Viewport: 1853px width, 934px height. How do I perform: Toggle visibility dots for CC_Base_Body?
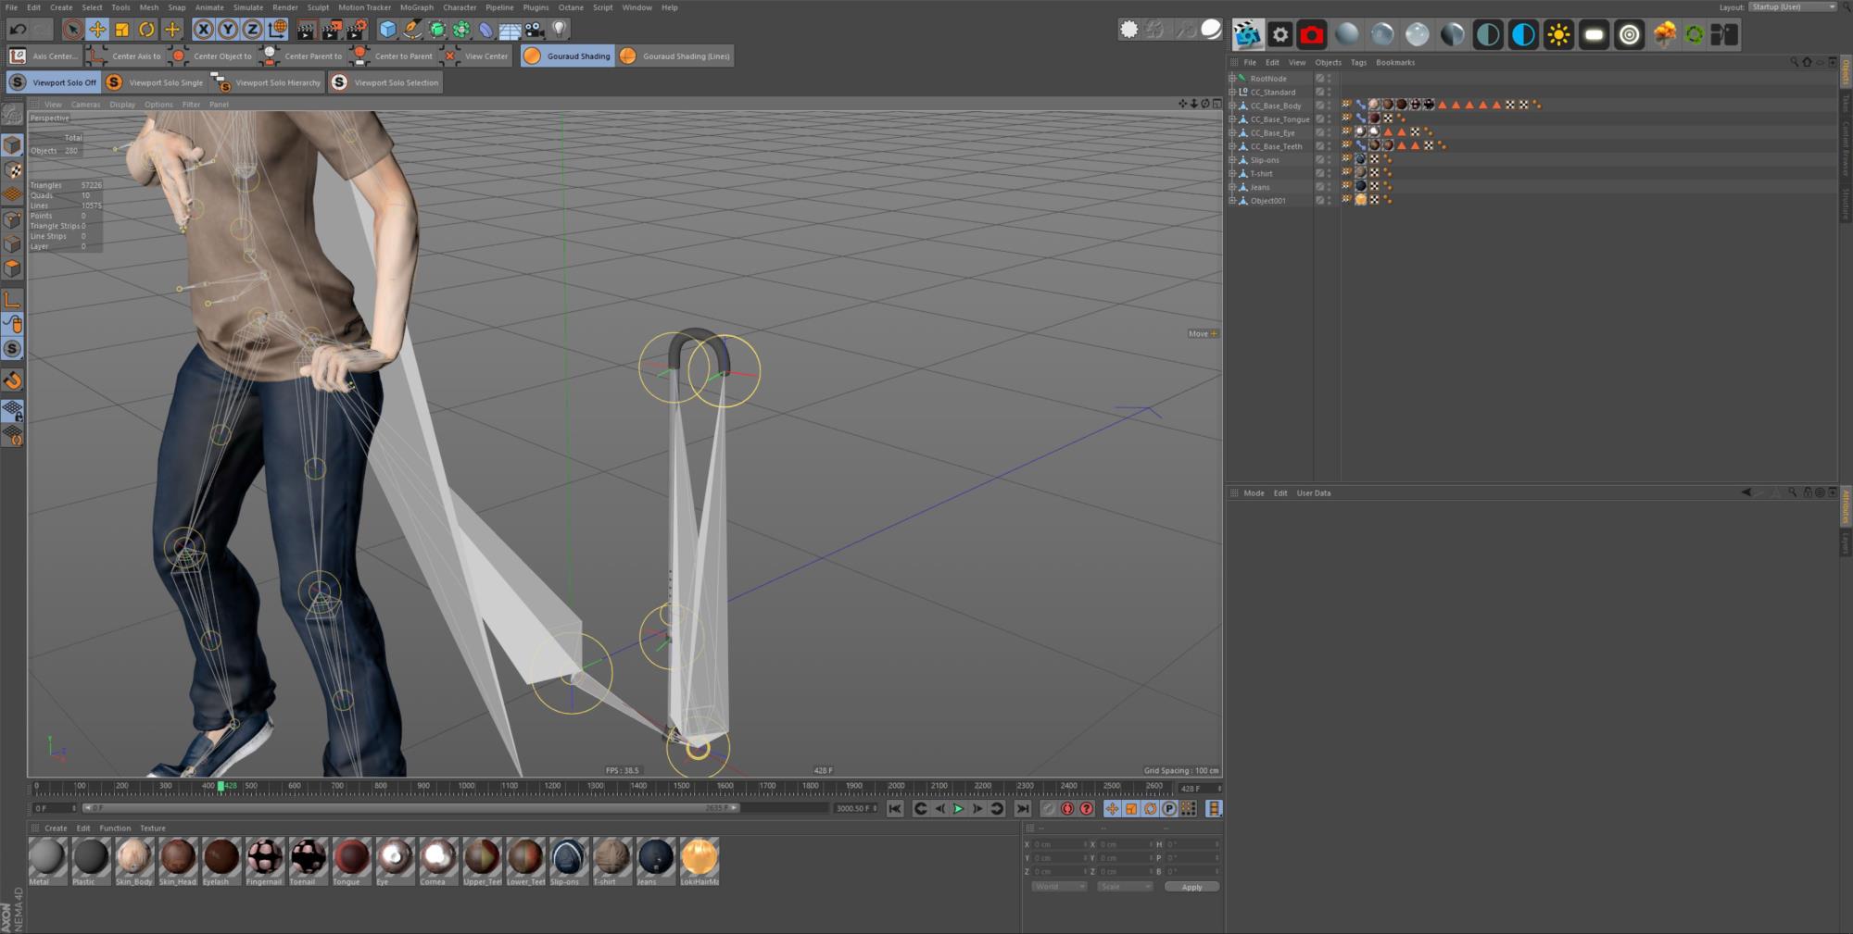[x=1330, y=106]
